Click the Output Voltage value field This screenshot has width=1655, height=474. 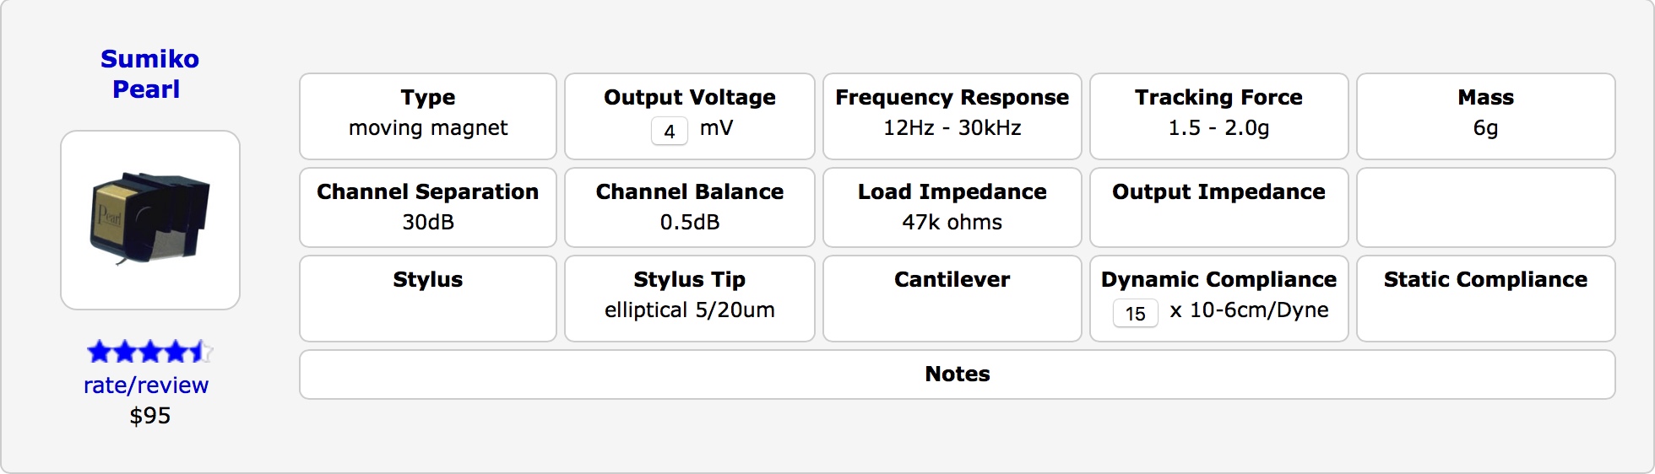669,131
